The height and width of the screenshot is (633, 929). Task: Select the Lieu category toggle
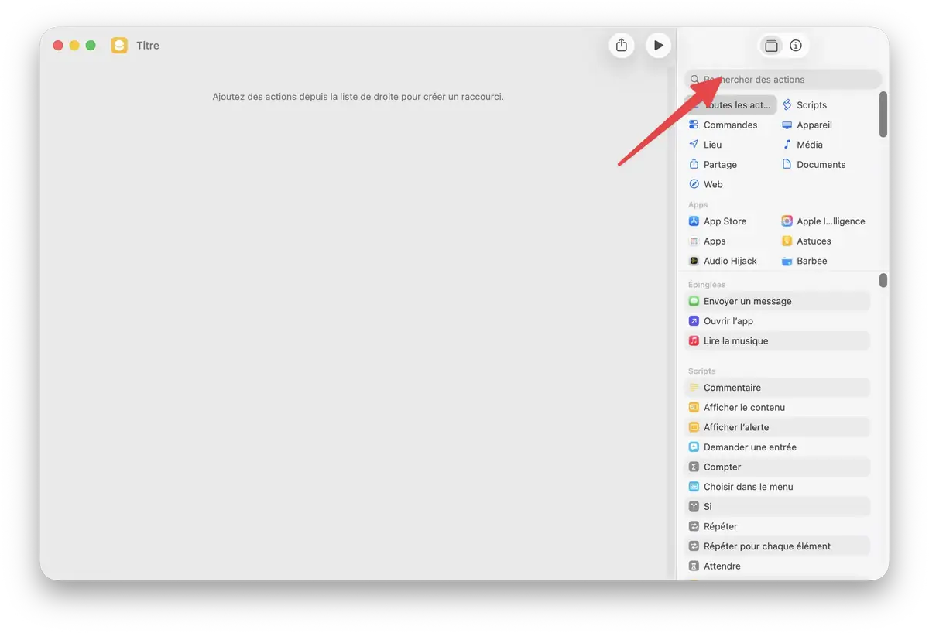pos(711,144)
